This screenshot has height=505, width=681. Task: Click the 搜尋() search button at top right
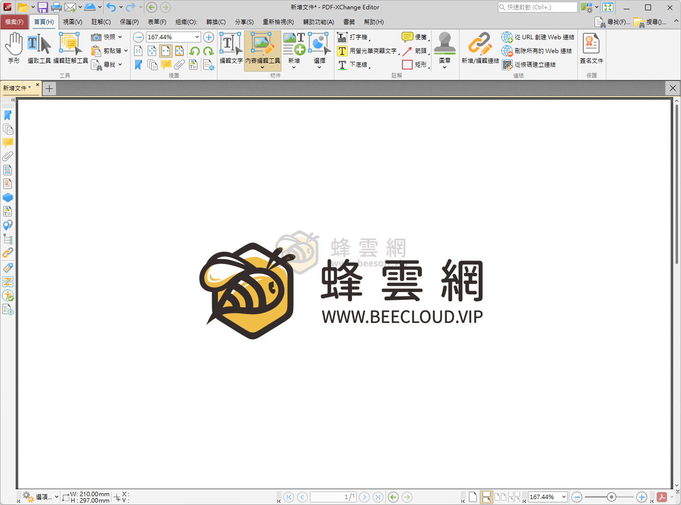point(650,22)
